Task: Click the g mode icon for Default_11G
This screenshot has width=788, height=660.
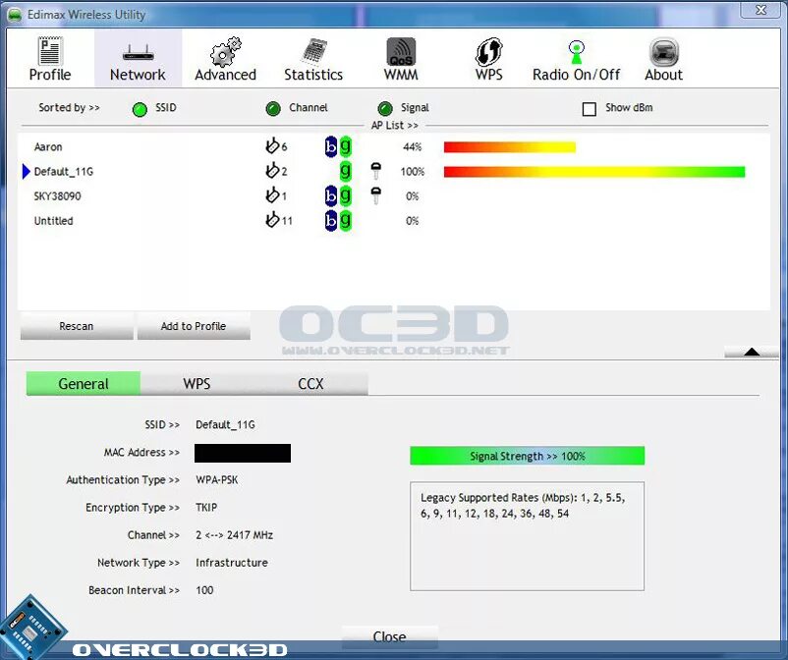Action: coord(345,171)
